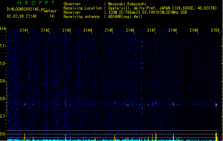Click the 2148 time axis label

(173, 30)
